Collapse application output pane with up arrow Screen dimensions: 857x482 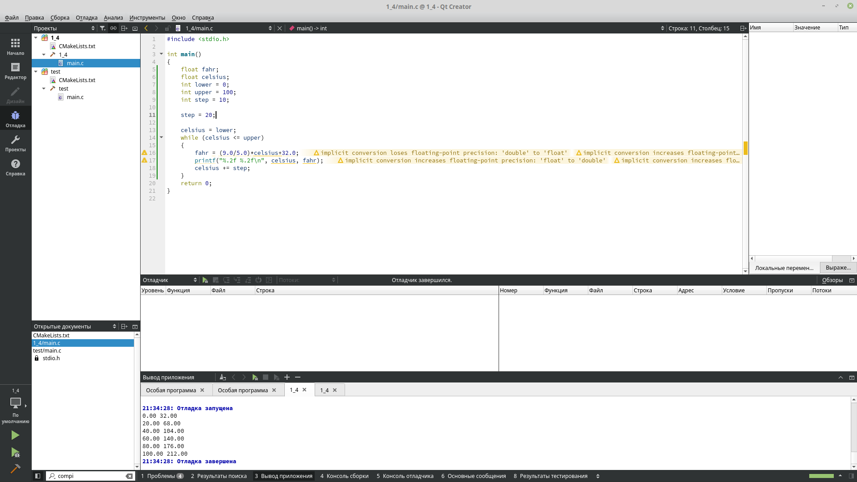click(840, 378)
